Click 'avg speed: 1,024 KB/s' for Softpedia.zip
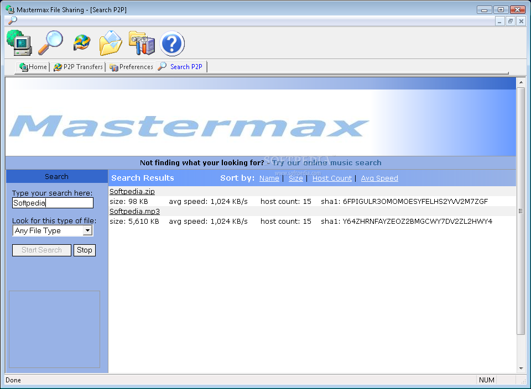This screenshot has height=389, width=531. tap(209, 202)
